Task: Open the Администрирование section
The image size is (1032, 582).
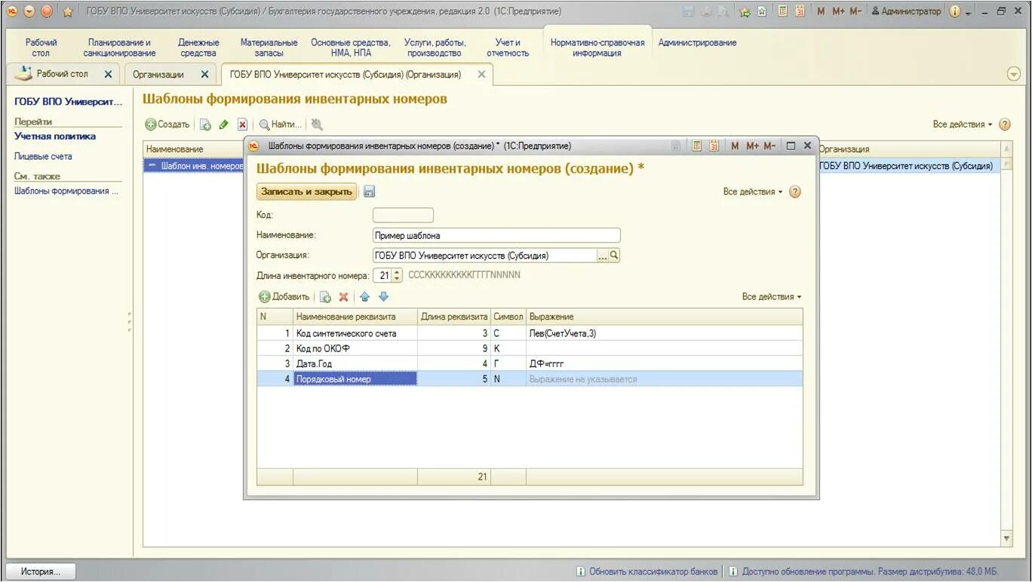Action: tap(697, 43)
